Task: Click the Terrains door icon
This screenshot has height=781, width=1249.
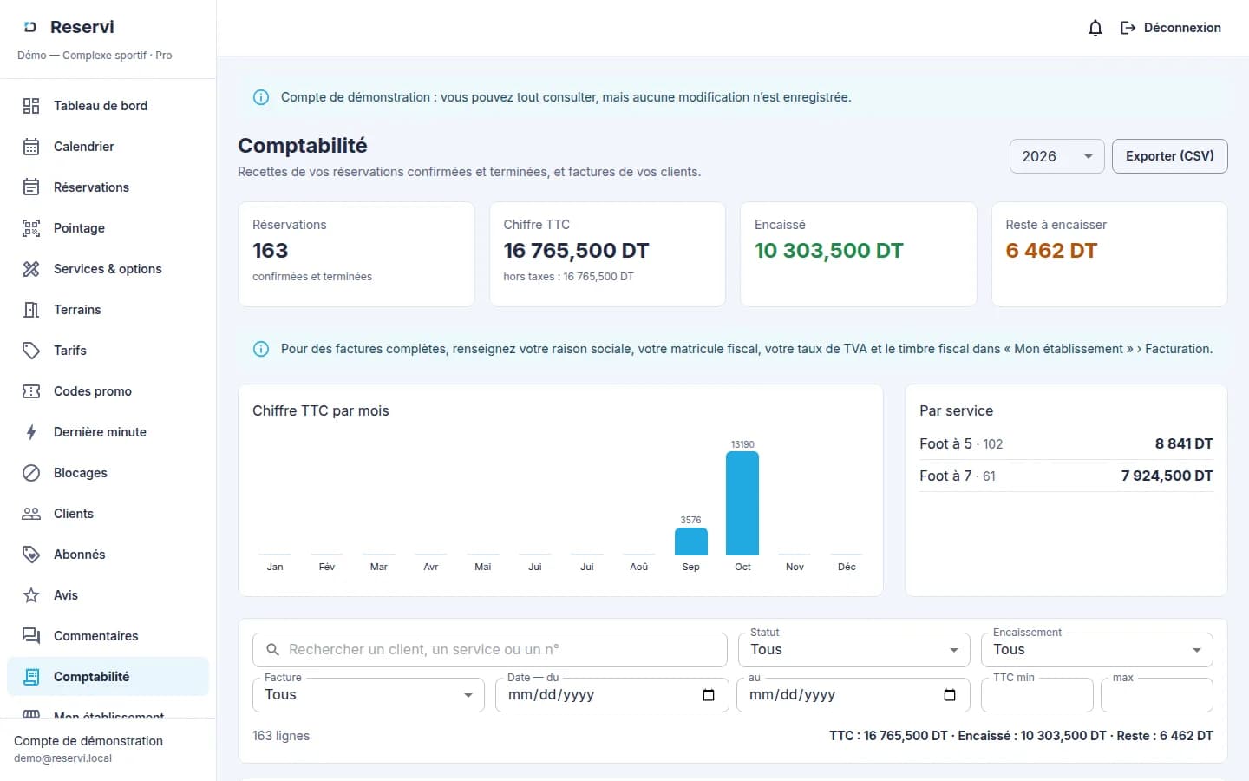Action: pos(31,310)
